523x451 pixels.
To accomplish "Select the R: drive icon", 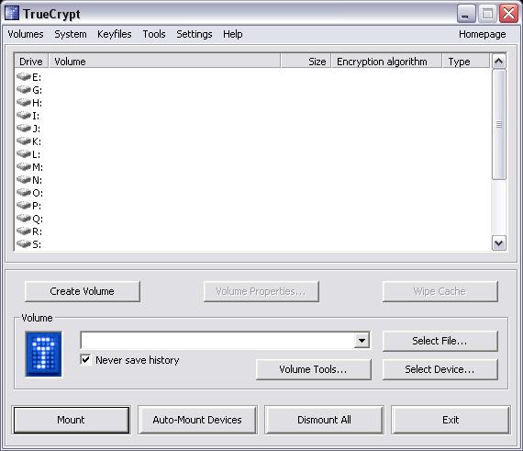I will click(24, 231).
